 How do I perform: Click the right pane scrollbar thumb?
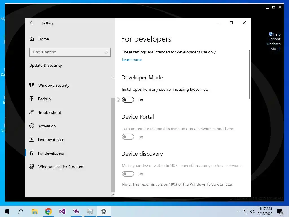[250, 74]
